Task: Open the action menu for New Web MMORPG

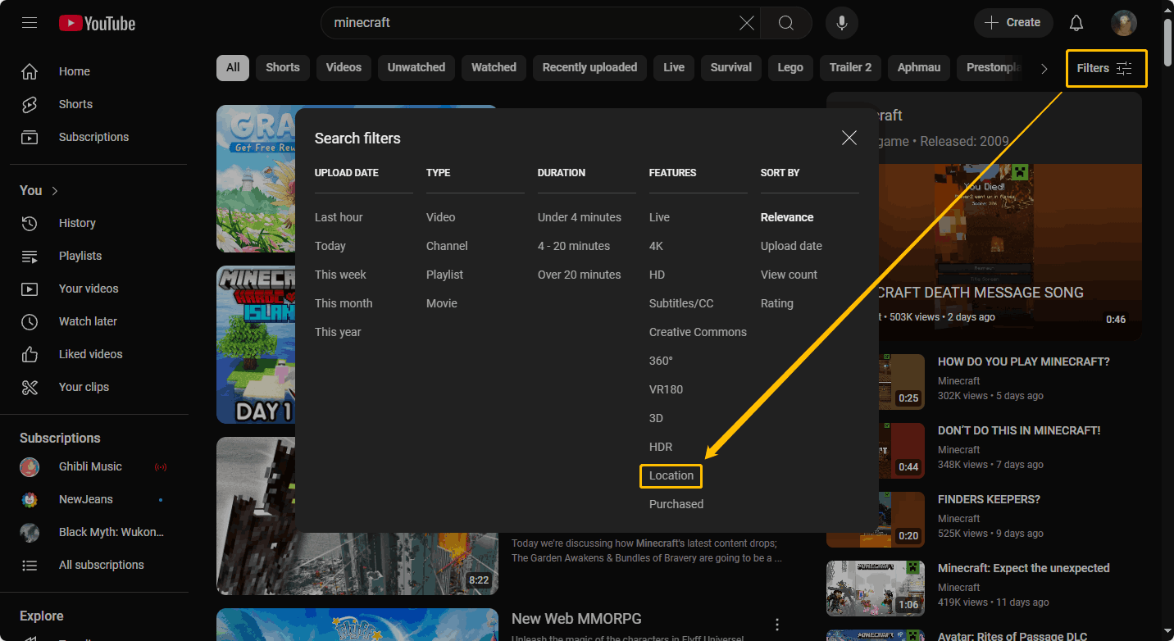Action: click(777, 625)
